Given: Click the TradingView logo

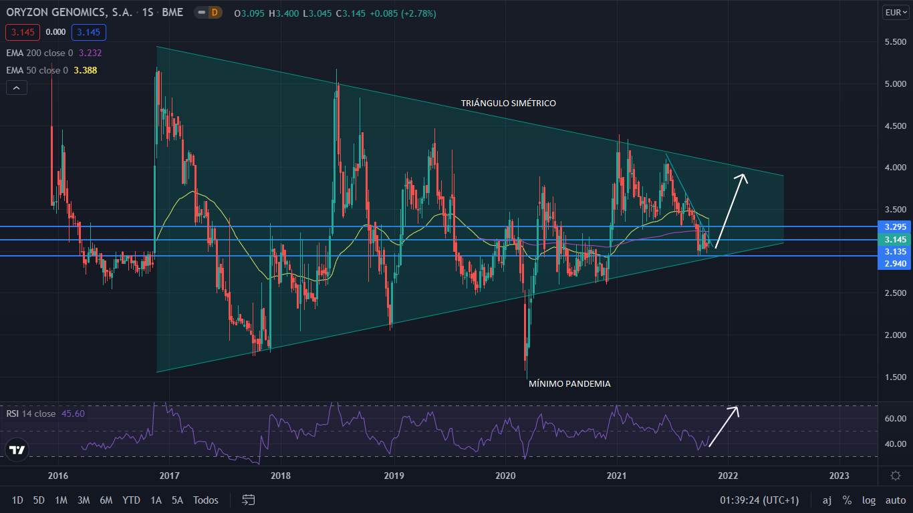Looking at the screenshot, I should [17, 450].
